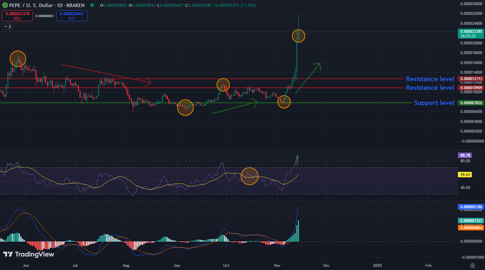Click the teal histogram label 0.000001323
This screenshot has width=485, height=270.
471,220
